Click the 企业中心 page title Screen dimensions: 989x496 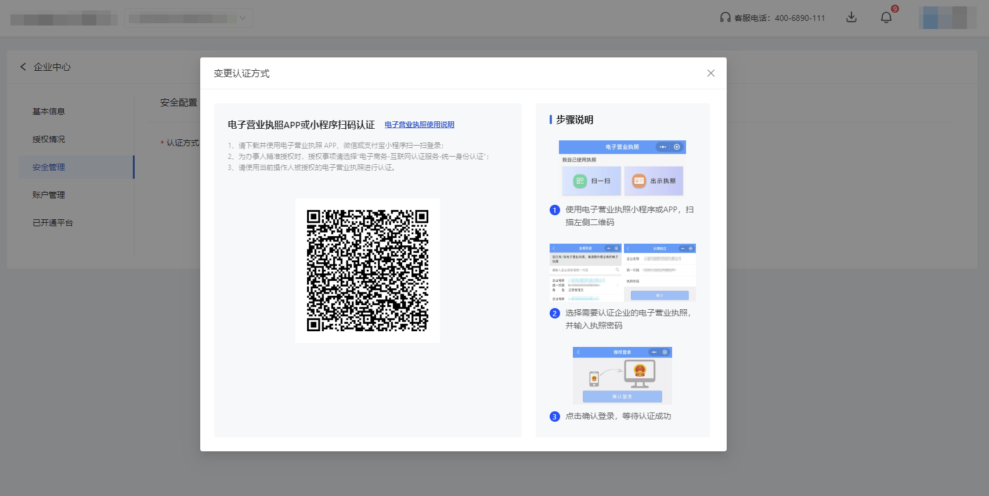point(52,67)
